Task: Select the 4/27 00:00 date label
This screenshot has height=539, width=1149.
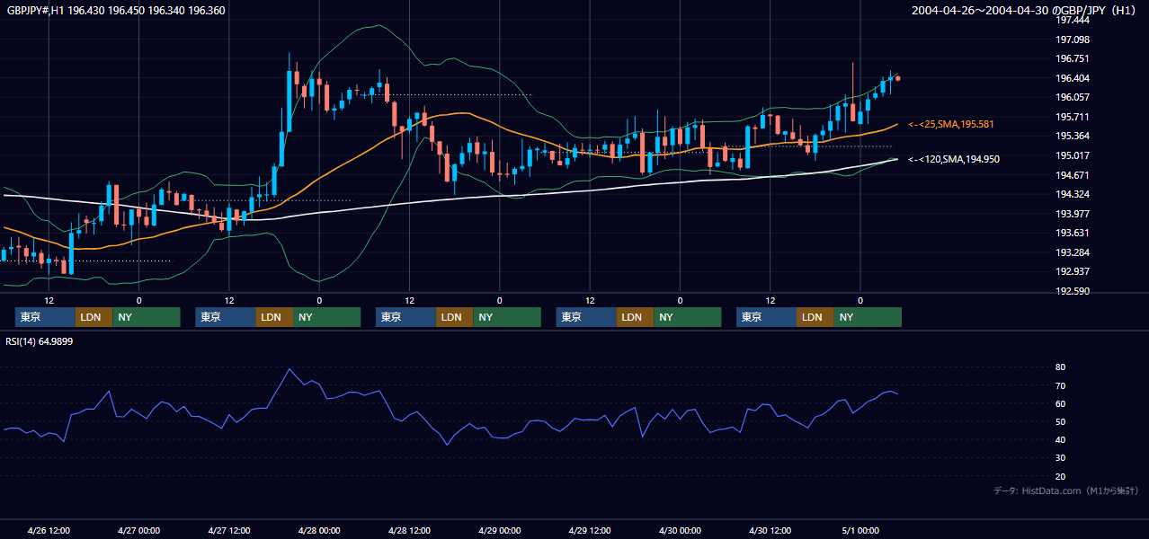Action: (x=138, y=530)
